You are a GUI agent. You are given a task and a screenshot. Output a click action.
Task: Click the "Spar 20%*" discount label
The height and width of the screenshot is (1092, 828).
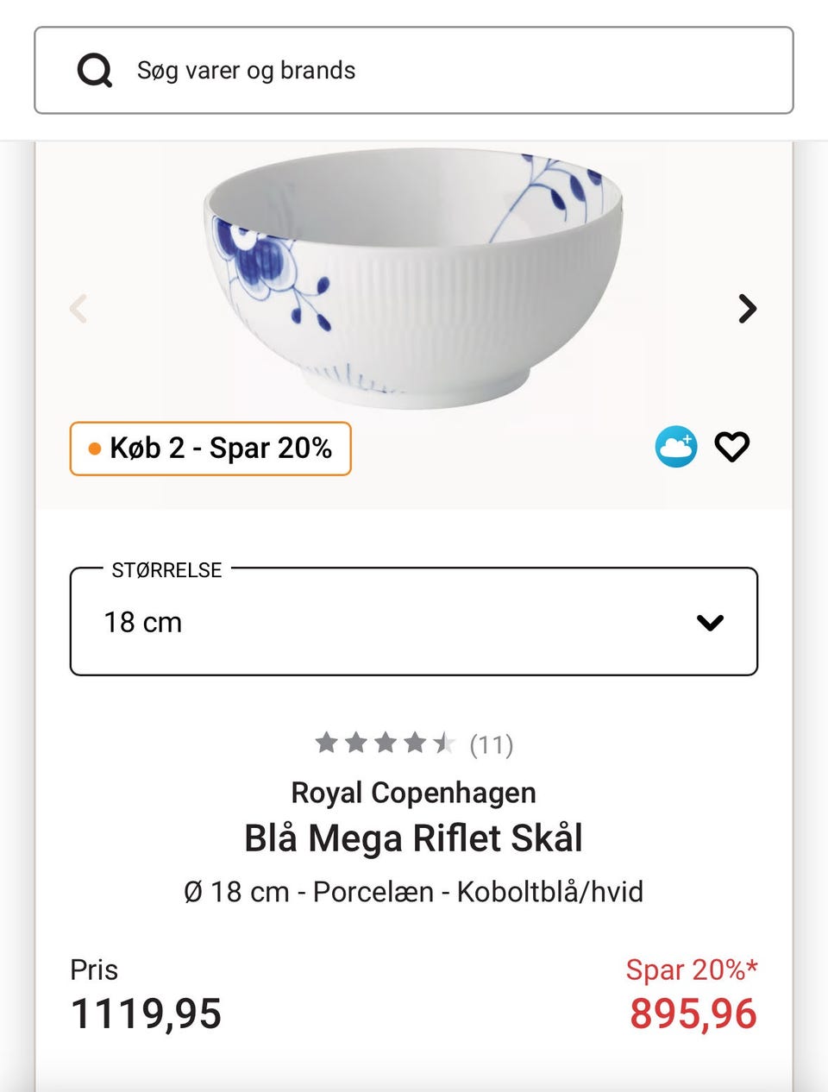(692, 970)
